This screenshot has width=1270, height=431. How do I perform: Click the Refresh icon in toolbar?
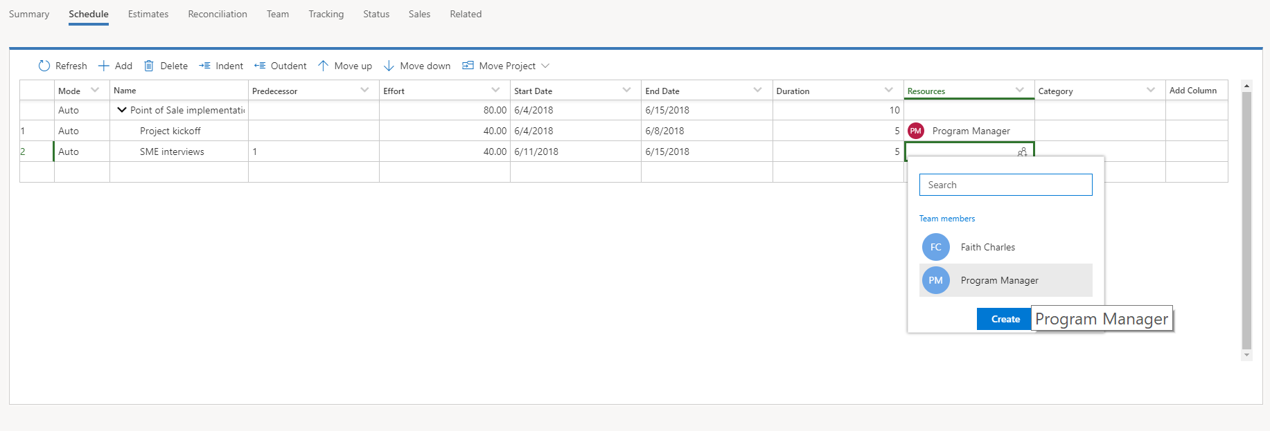pyautogui.click(x=44, y=66)
